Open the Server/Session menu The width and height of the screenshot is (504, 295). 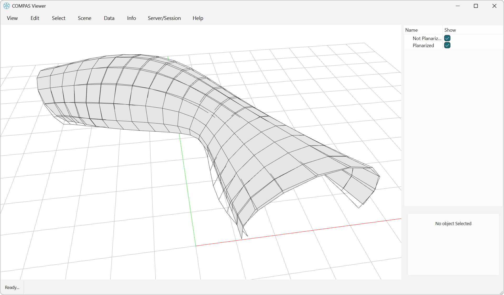(x=164, y=18)
